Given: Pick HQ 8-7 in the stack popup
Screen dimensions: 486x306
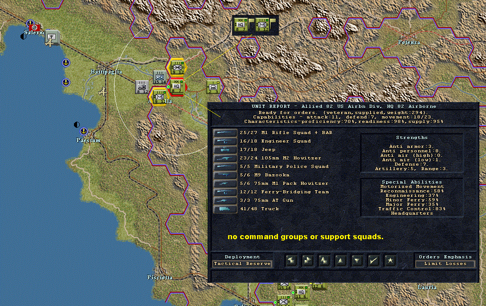Looking at the screenshot, I should click(241, 25).
